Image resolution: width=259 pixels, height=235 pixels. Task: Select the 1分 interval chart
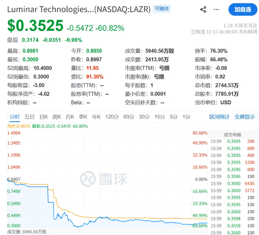186,117
